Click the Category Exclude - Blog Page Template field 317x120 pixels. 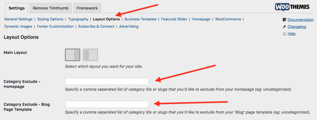(x=107, y=104)
